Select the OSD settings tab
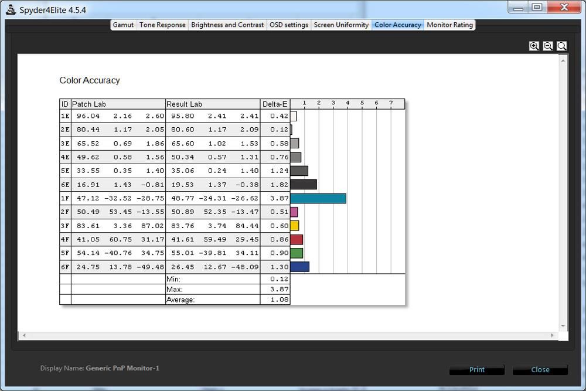The image size is (586, 391). [x=288, y=25]
